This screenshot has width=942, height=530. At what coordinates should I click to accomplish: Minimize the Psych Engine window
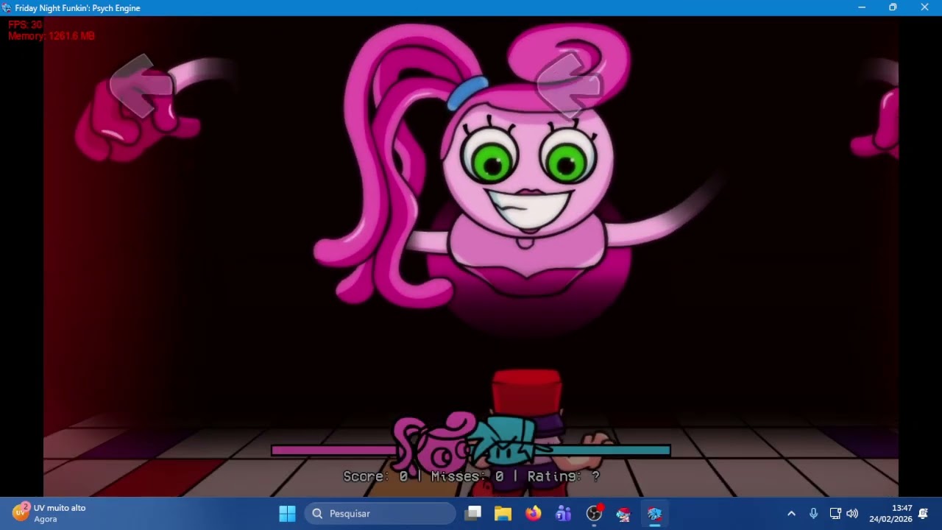tap(862, 7)
